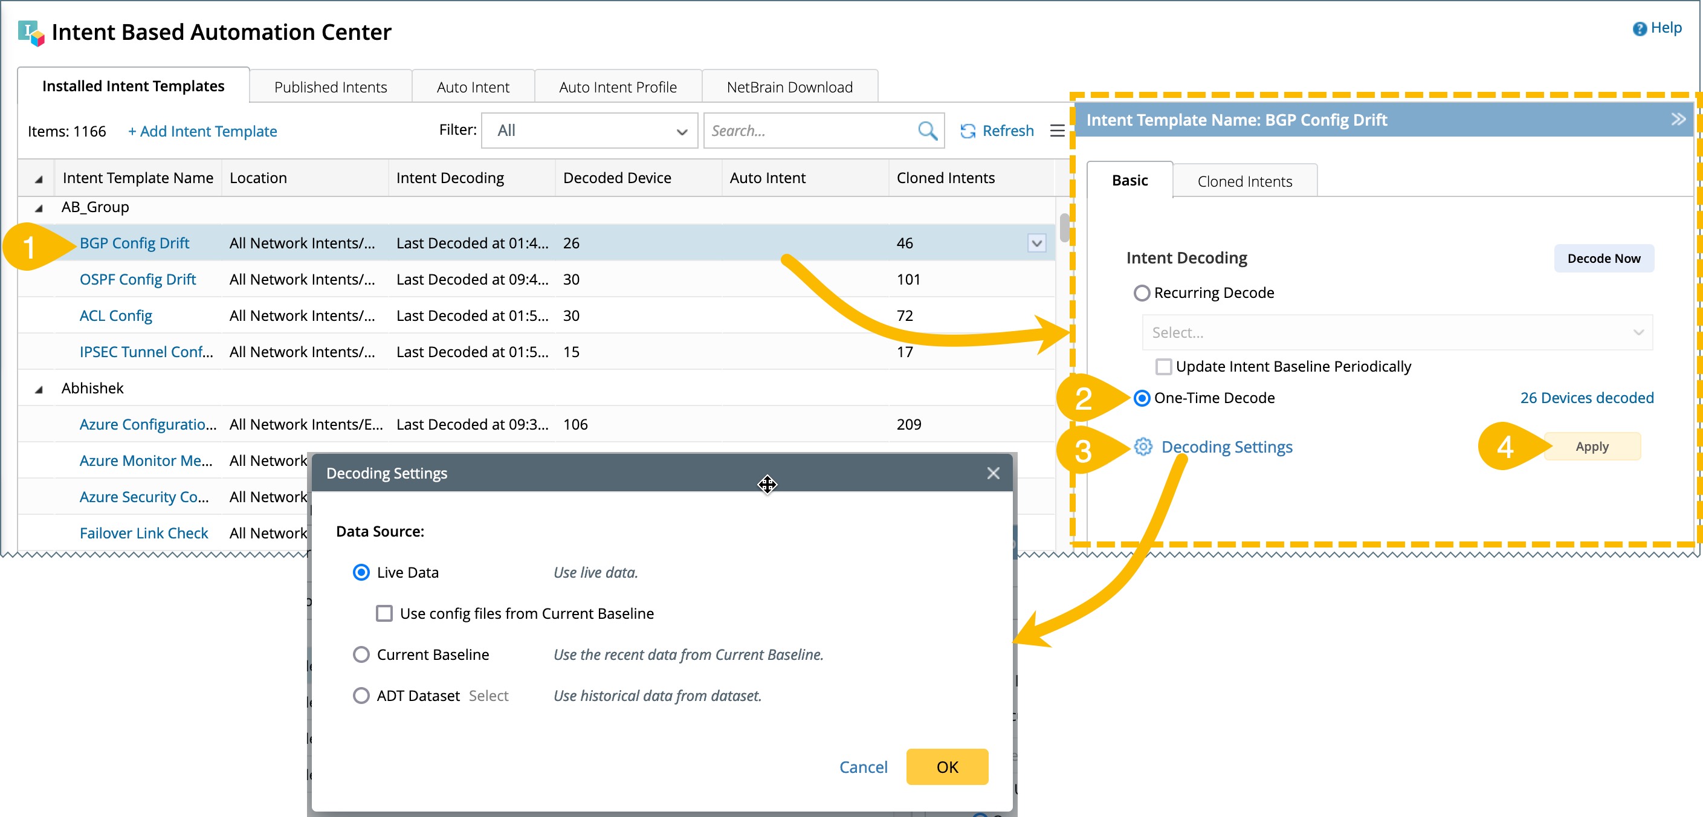Click the search magnifier icon
The image size is (1703, 817).
(927, 131)
